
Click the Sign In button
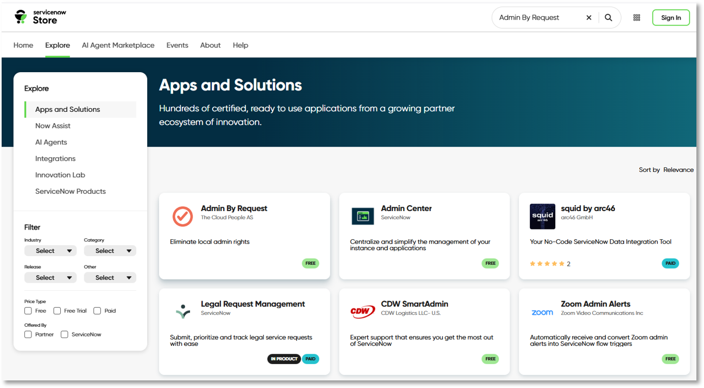[671, 17]
